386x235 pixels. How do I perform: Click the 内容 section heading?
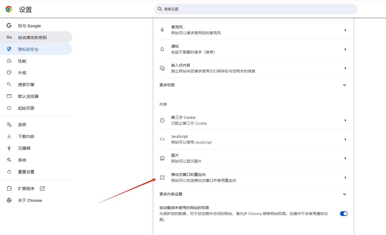point(163,104)
